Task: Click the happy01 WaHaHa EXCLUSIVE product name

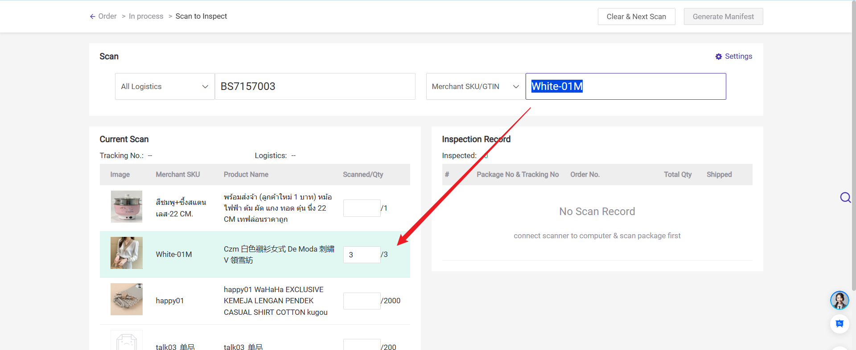Action: tap(276, 301)
